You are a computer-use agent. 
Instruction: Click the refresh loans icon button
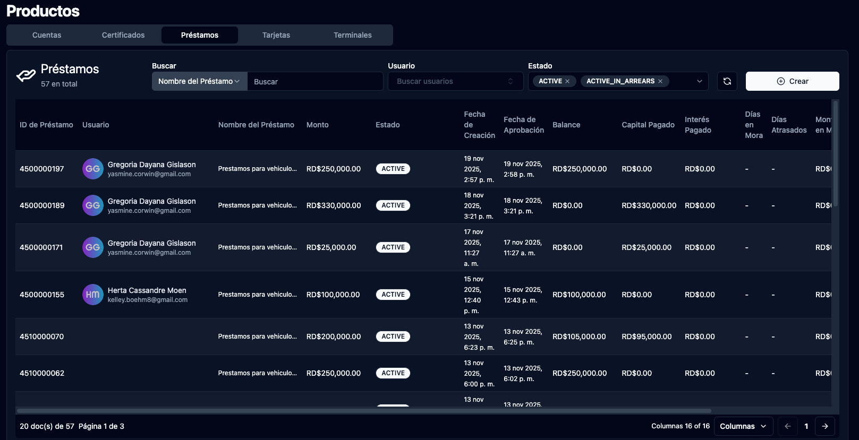727,81
